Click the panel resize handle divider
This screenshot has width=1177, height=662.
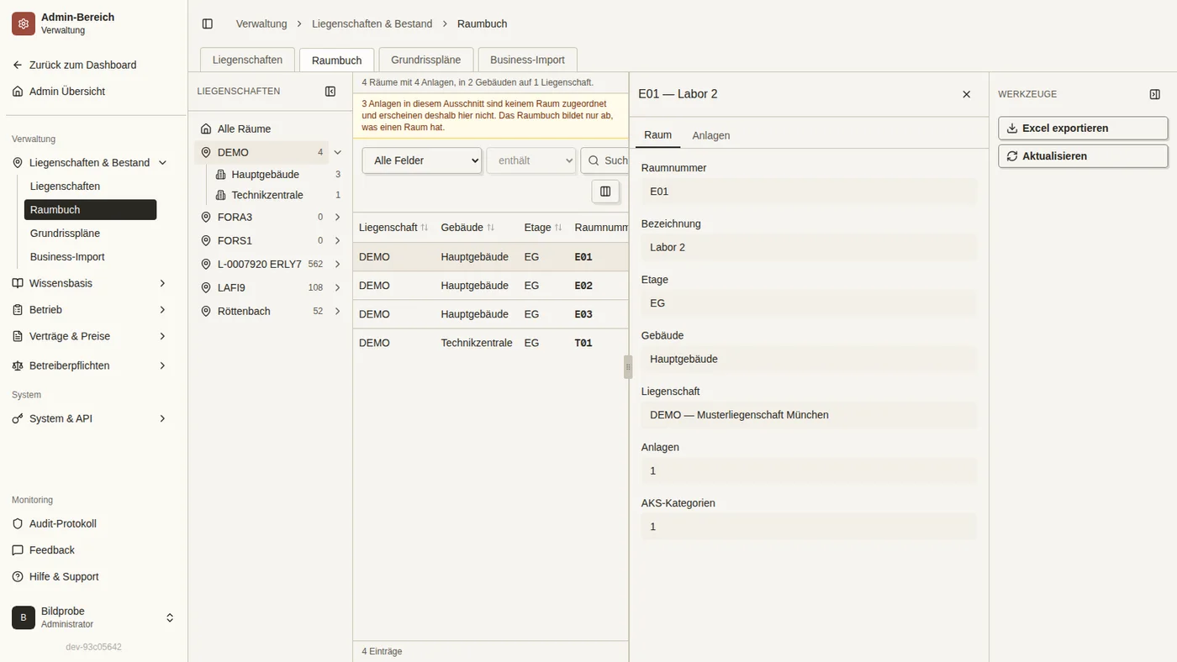[x=628, y=367]
